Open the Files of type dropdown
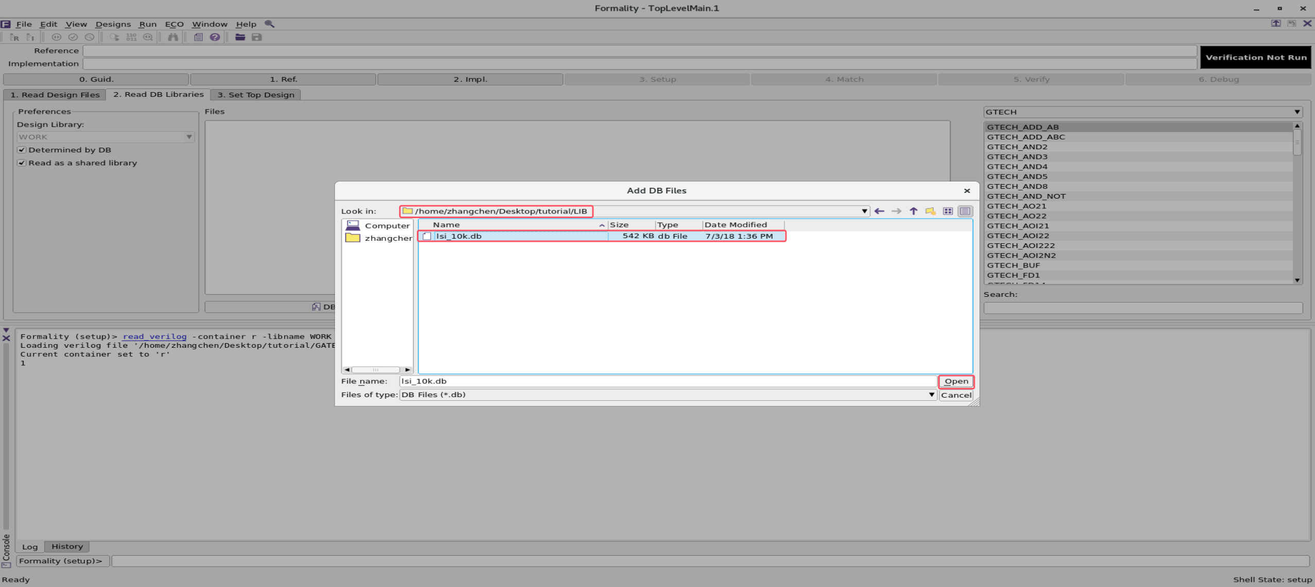 pyautogui.click(x=931, y=395)
